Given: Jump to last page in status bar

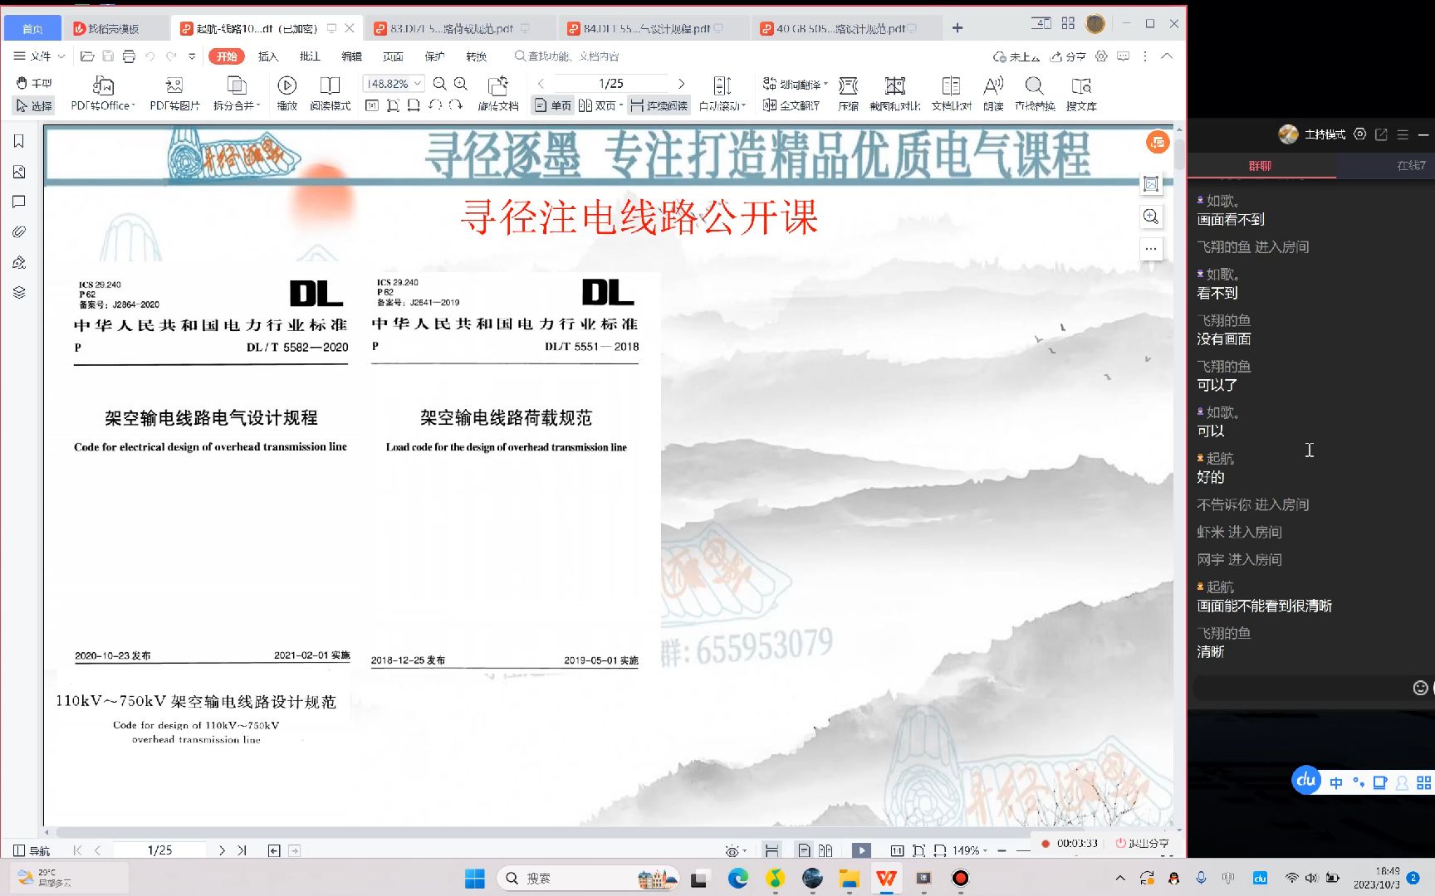Looking at the screenshot, I should coord(242,850).
